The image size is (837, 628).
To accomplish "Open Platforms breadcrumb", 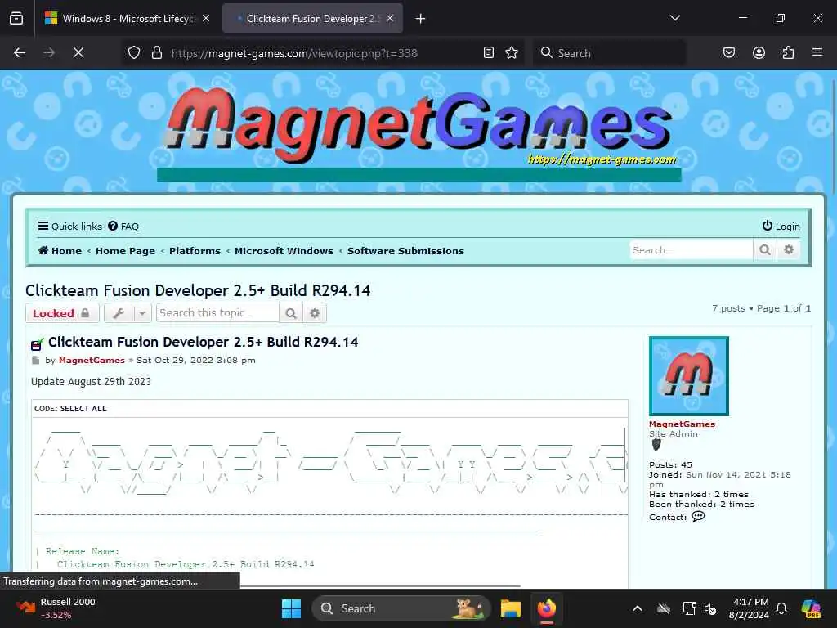I will point(195,251).
